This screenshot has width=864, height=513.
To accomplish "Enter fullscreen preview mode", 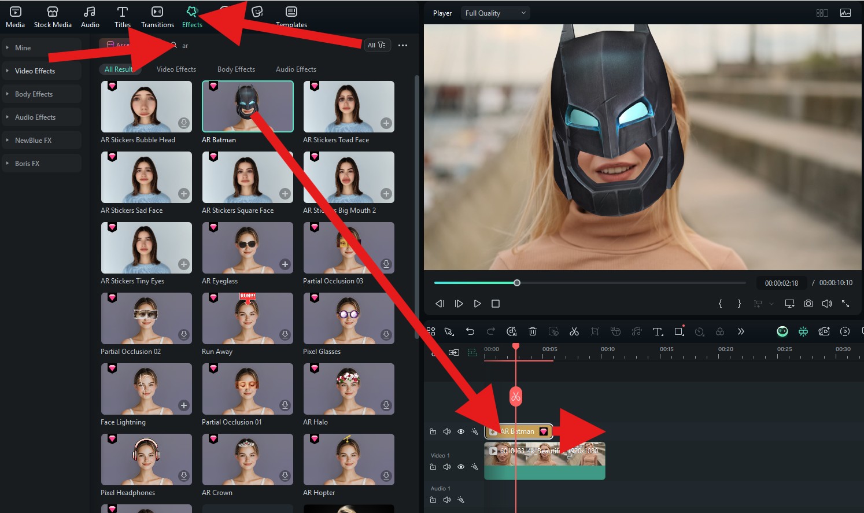I will 845,304.
